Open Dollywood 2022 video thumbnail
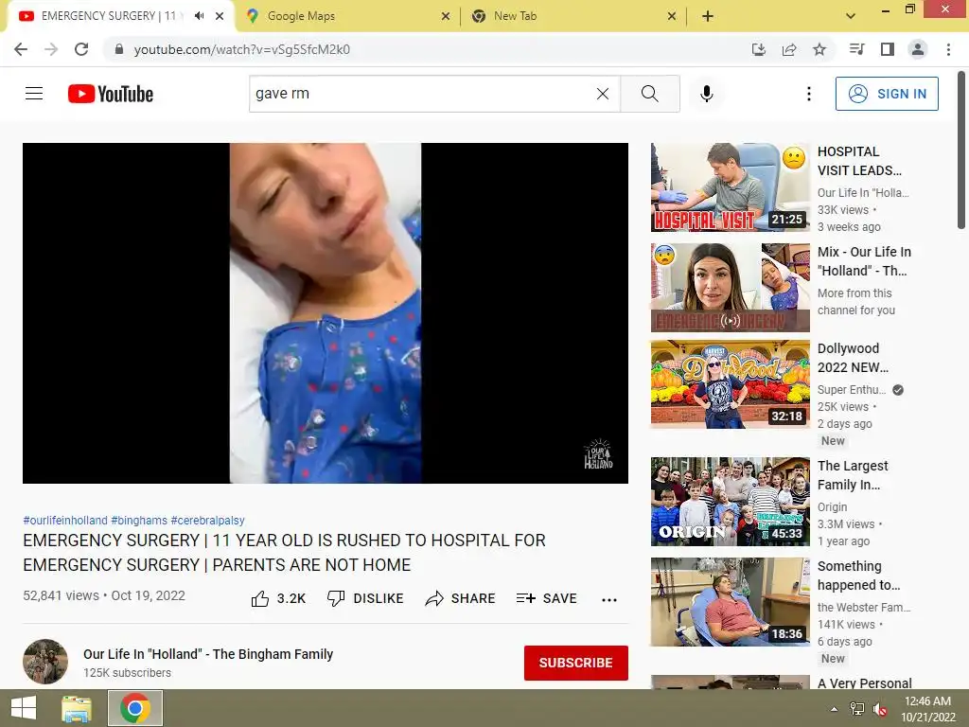The width and height of the screenshot is (969, 727). [x=730, y=384]
